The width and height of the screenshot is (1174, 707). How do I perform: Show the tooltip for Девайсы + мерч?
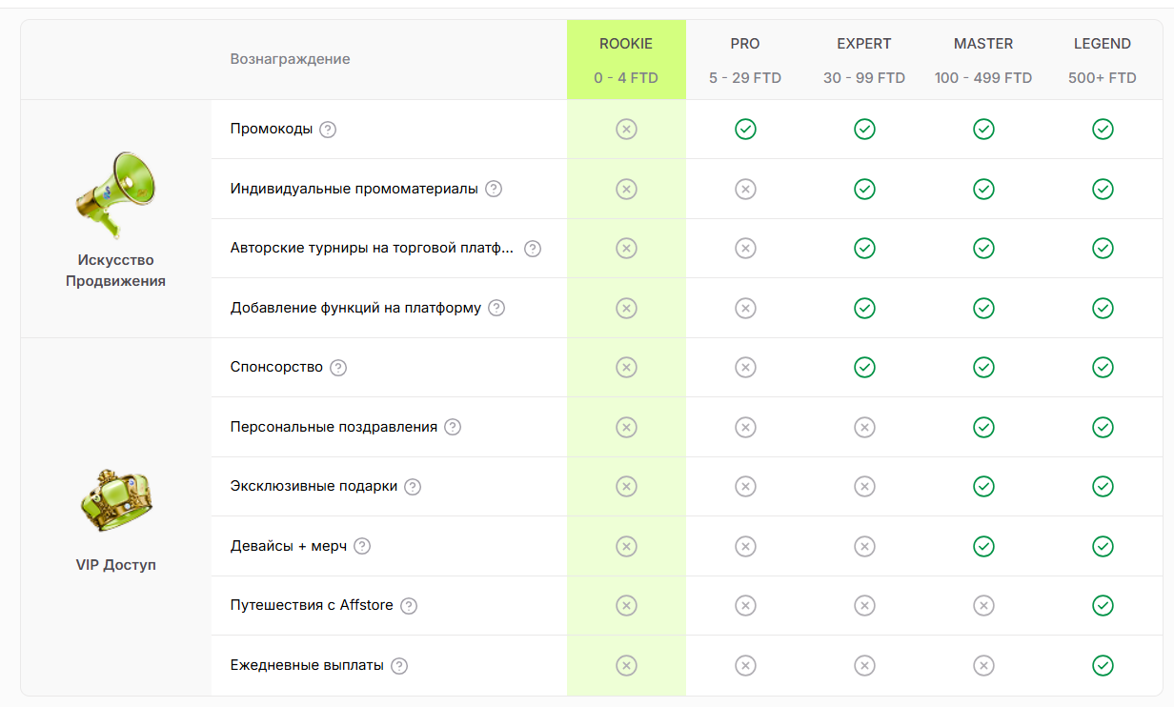362,546
